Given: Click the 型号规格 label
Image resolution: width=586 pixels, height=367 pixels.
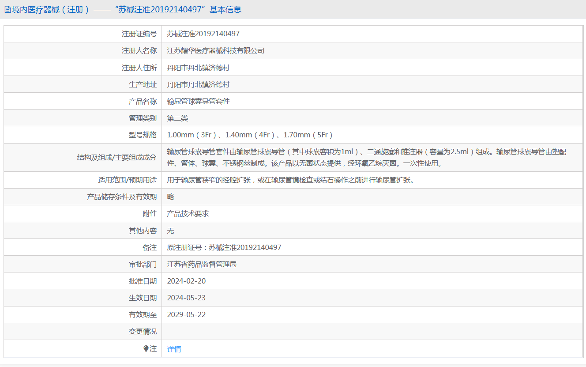Looking at the screenshot, I should (x=143, y=135).
